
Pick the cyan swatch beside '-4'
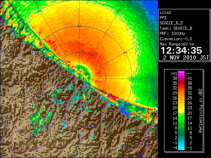tap(181, 148)
